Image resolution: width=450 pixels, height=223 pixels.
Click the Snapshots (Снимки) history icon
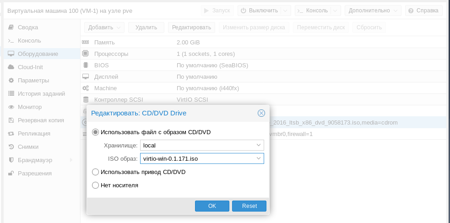point(11,147)
